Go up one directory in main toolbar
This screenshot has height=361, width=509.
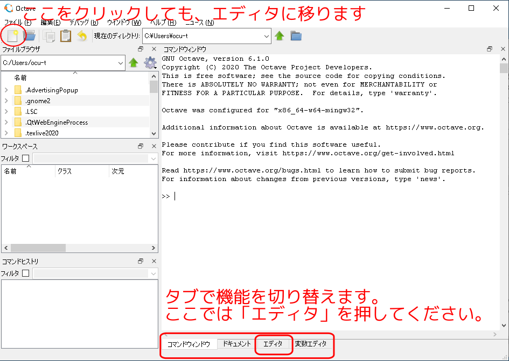[x=280, y=36]
